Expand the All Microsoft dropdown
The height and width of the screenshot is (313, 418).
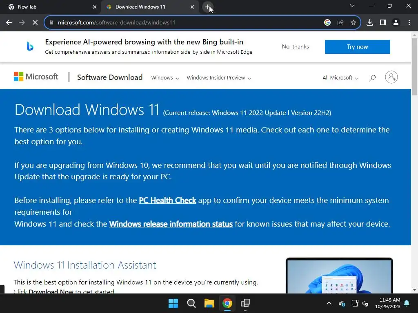(340, 78)
